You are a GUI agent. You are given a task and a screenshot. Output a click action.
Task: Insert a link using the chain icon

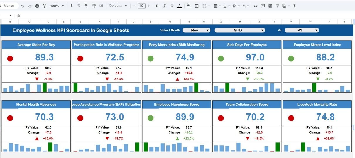click(256, 6)
